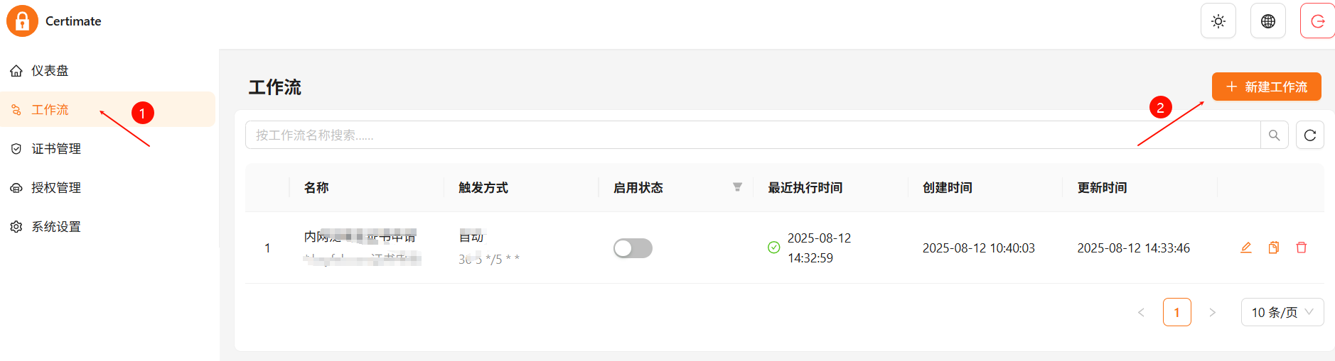Click the Certimate lock logo
The height and width of the screenshot is (361, 1335).
(x=22, y=21)
